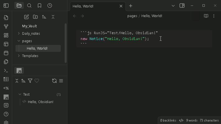Click the RunJS ribbon icon
The image size is (221, 124).
coord(6,97)
